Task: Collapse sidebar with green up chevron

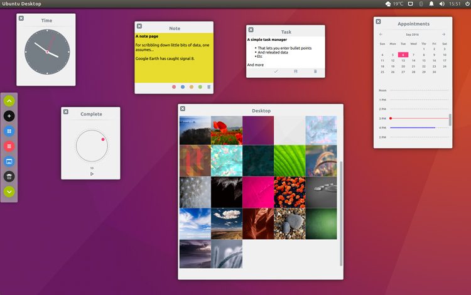Action: [9, 100]
